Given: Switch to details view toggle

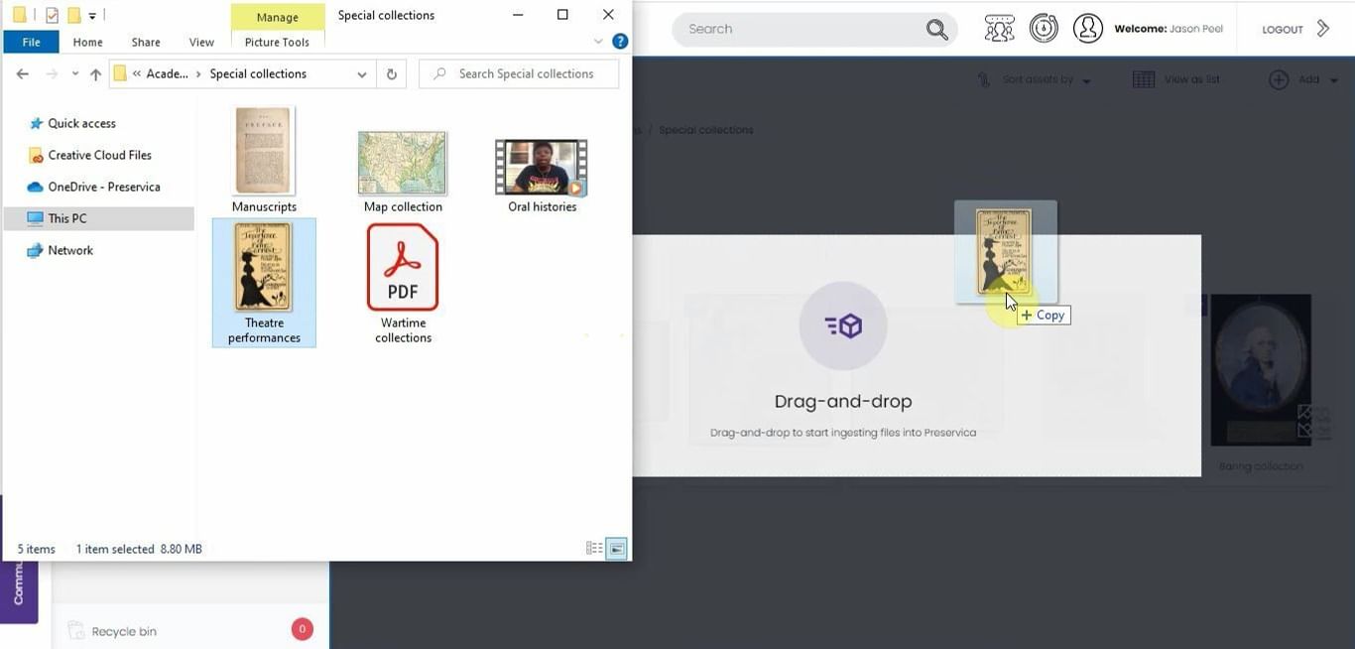Looking at the screenshot, I should (x=594, y=549).
